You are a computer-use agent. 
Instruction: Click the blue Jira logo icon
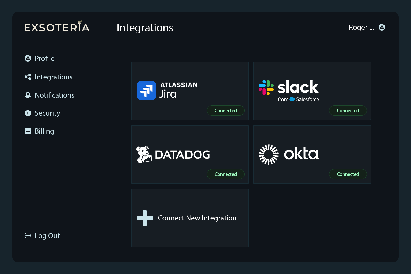point(146,90)
